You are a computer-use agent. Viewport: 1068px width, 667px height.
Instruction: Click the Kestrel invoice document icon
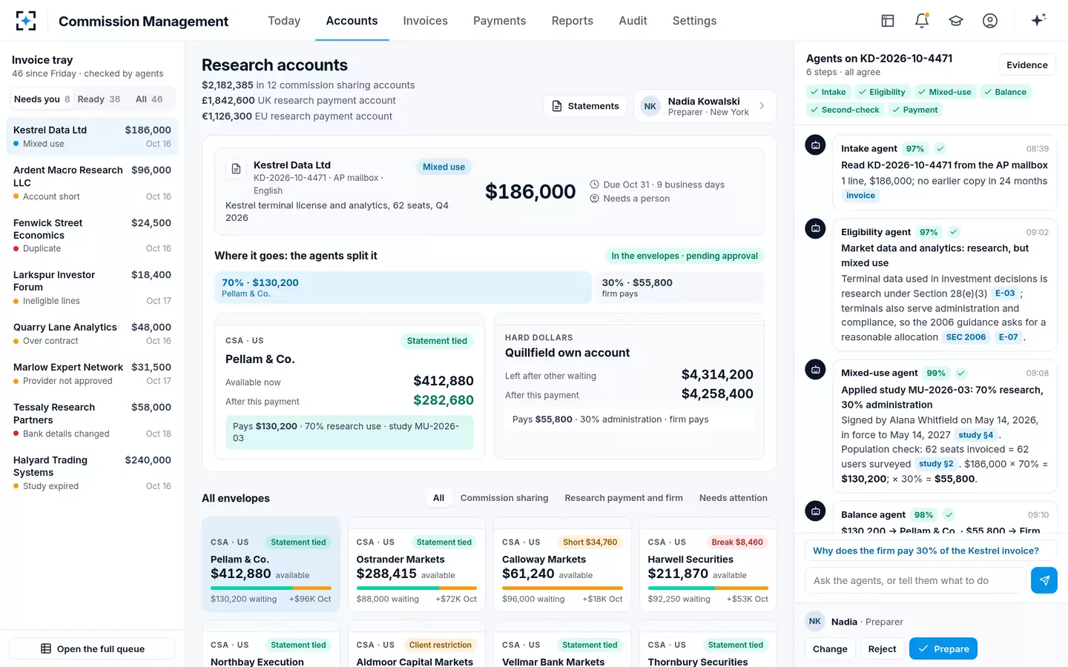(x=236, y=169)
